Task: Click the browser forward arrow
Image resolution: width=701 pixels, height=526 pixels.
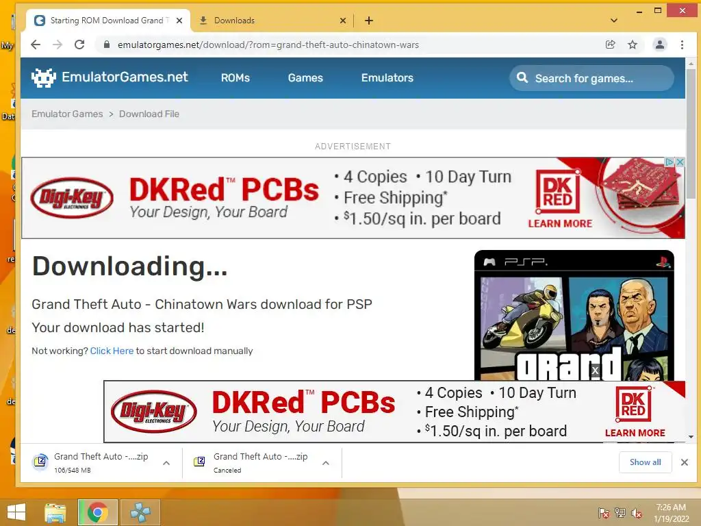Action: point(58,45)
